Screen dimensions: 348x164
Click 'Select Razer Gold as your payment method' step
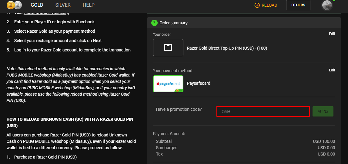55,31
